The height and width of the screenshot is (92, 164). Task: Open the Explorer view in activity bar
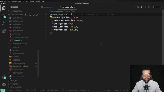click(x=4, y=8)
